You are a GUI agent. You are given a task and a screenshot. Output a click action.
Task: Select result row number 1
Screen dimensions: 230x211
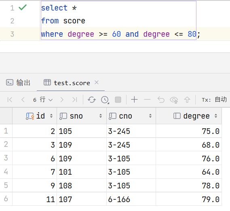coord(6,131)
